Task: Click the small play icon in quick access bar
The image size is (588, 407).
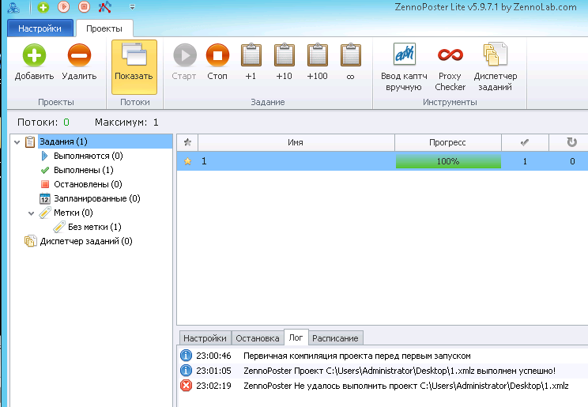Action: coord(64,7)
